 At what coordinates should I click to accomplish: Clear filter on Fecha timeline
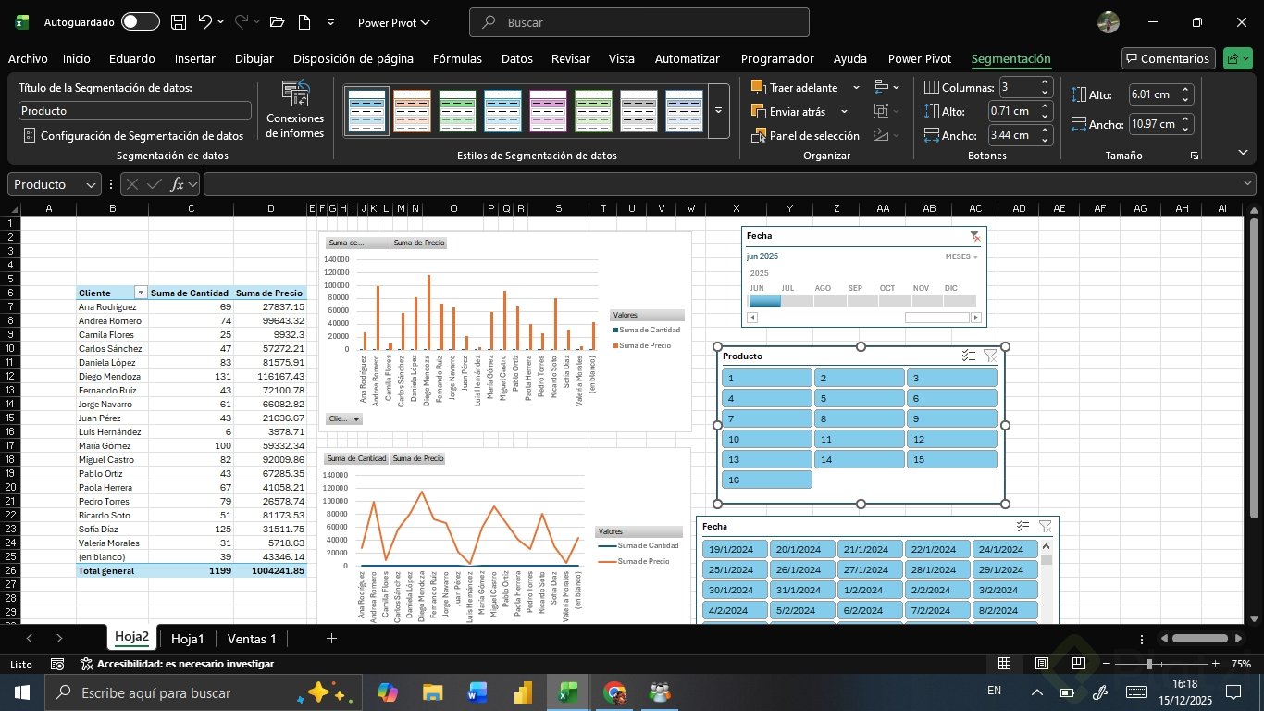(974, 237)
